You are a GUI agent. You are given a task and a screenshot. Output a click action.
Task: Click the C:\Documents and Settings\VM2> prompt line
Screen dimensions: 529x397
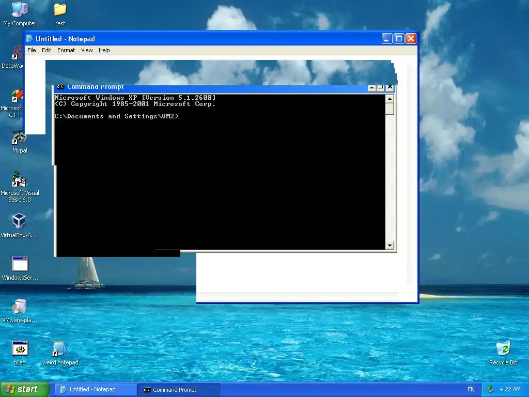click(x=116, y=116)
